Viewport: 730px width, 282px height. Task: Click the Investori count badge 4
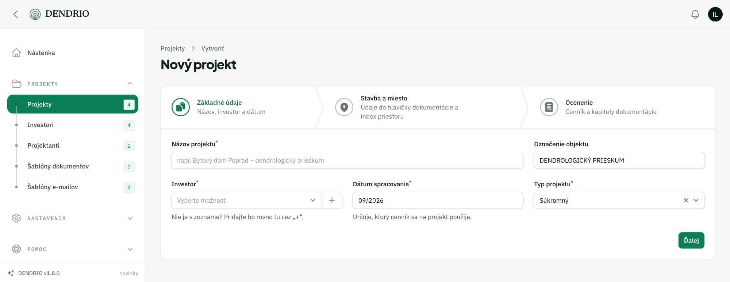[129, 125]
